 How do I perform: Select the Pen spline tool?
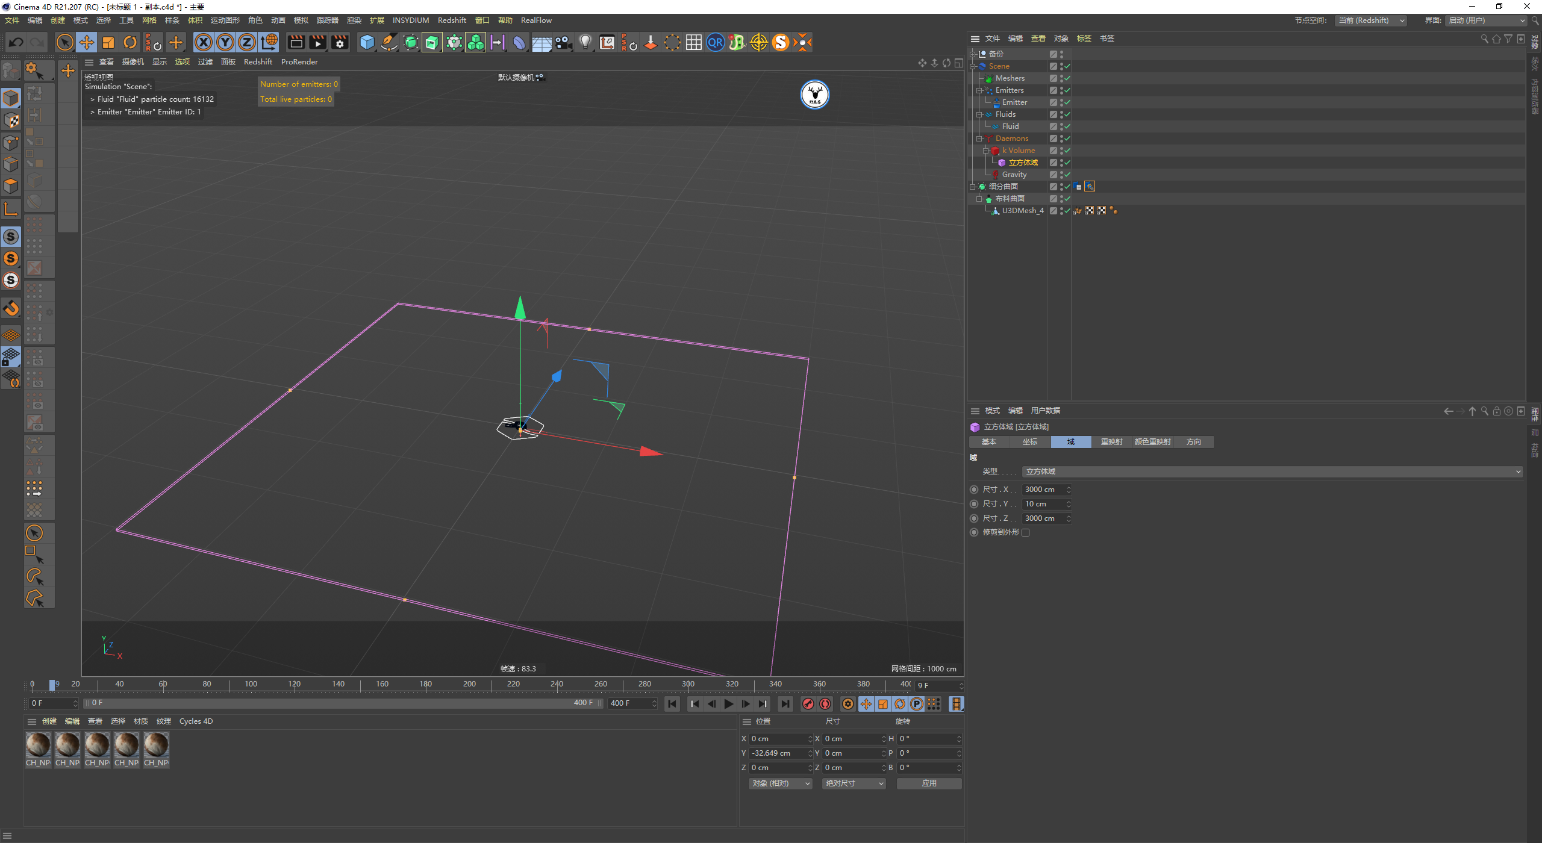(389, 42)
